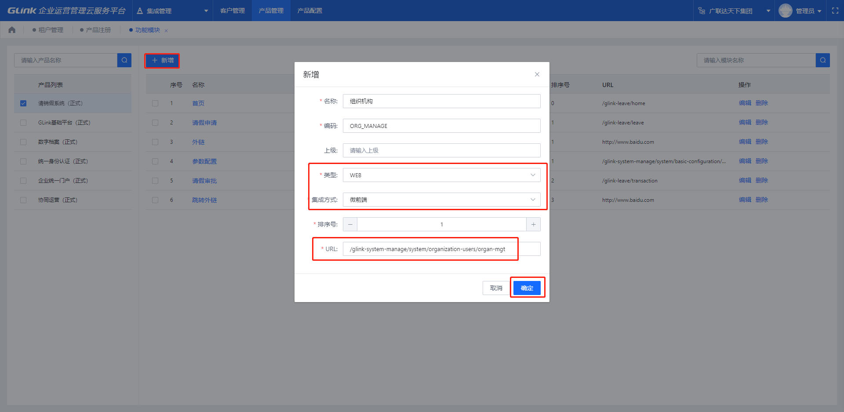Increase 排序号 with the plus button
The image size is (844, 412).
click(533, 224)
